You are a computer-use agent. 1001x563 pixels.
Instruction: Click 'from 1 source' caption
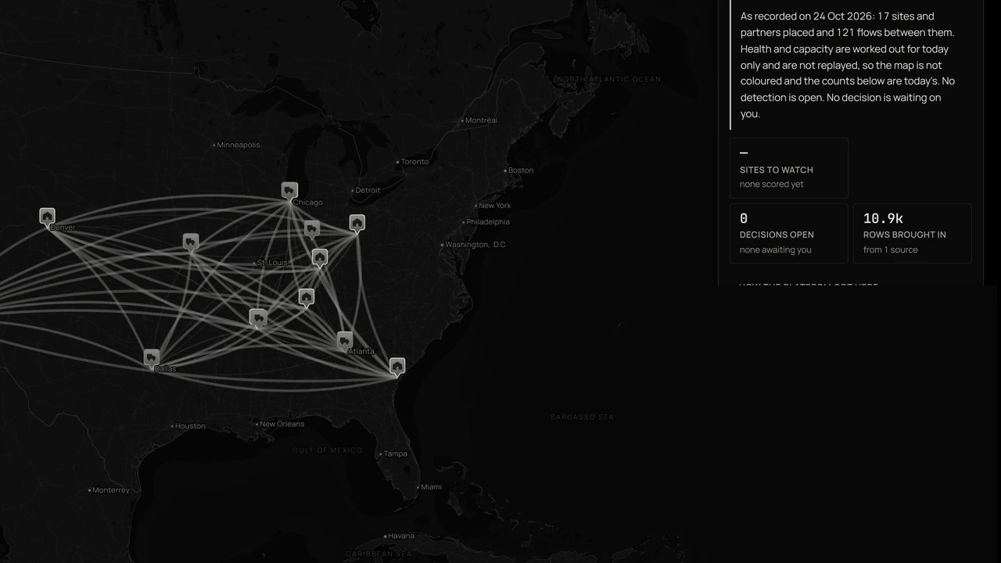click(891, 250)
